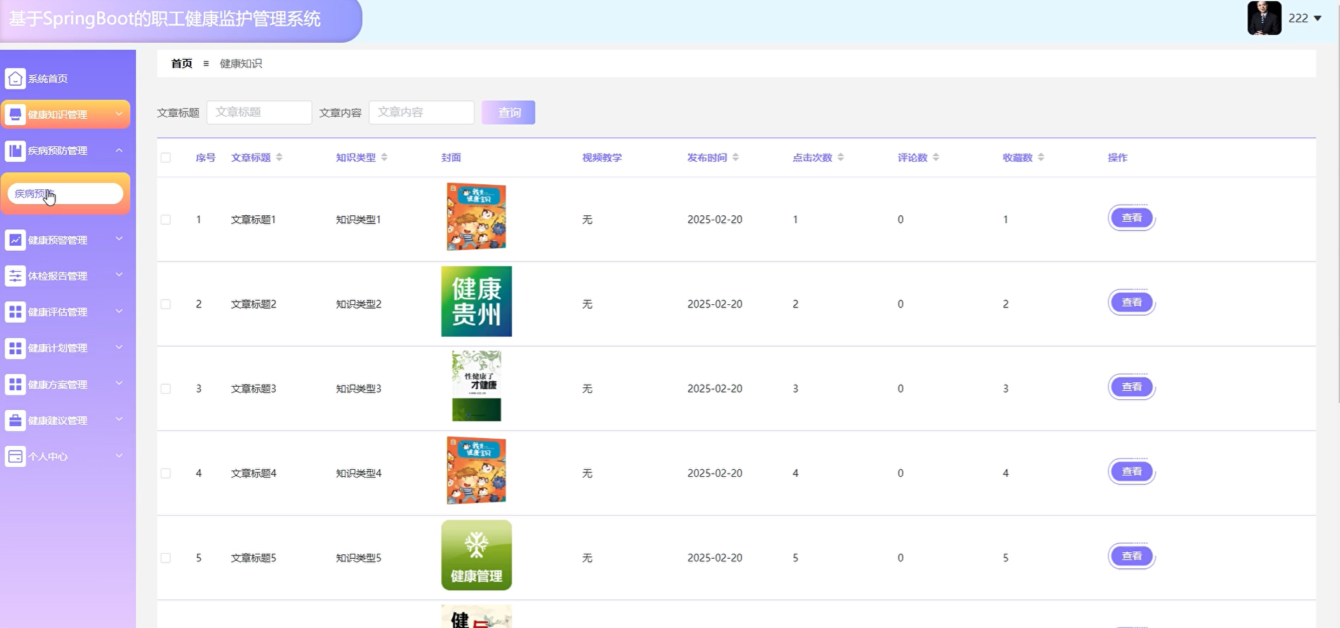Select the checkbox next to 文章标题5
Viewport: 1340px width, 628px height.
tap(166, 558)
